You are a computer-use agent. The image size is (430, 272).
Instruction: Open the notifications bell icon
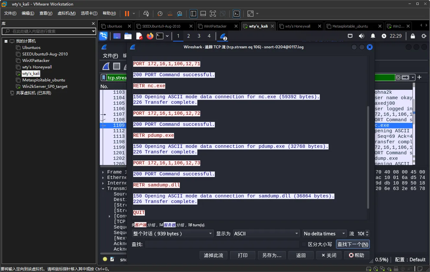tap(373, 36)
